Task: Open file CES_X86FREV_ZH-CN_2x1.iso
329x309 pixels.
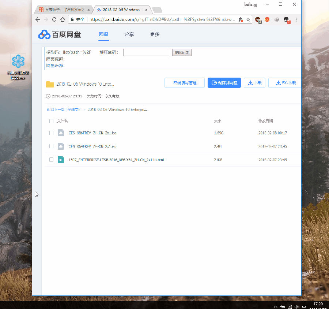Action: pyautogui.click(x=92, y=133)
